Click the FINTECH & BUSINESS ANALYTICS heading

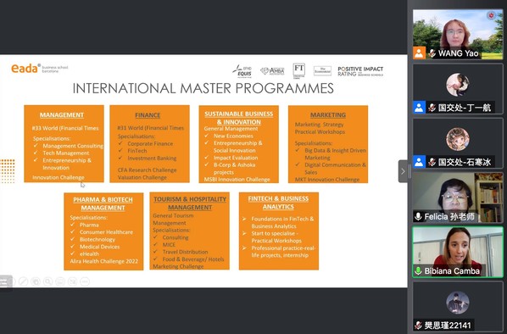click(278, 203)
